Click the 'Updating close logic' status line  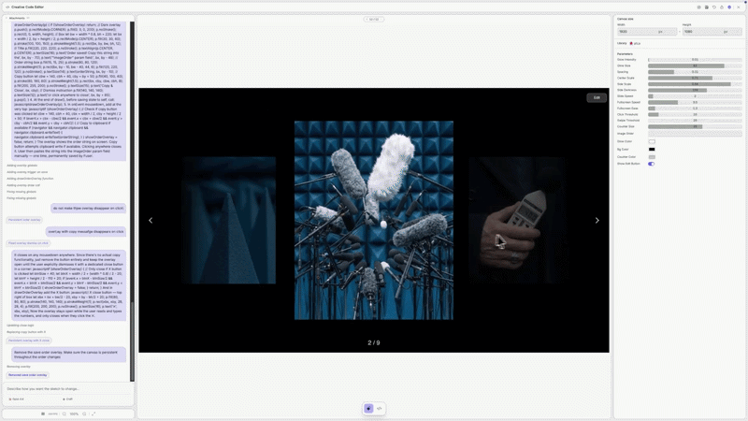pos(20,326)
